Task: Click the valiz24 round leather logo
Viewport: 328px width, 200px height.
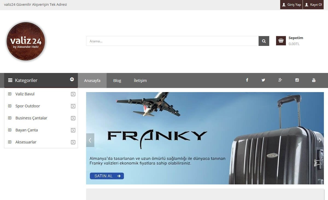Action: point(26,41)
